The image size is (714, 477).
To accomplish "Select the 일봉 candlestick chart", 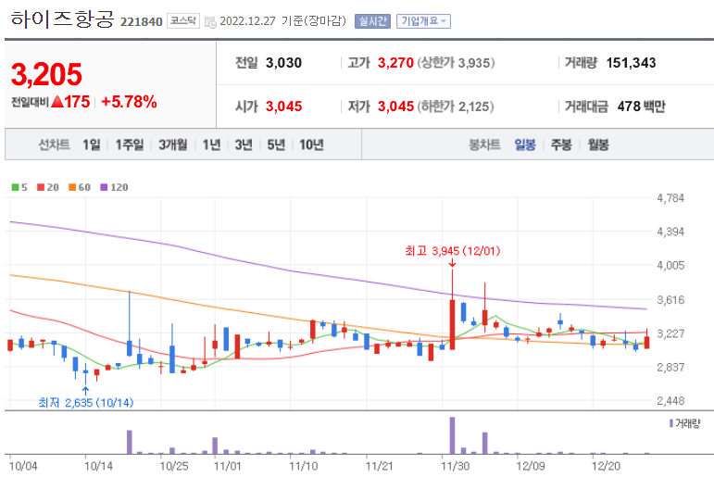I will click(x=525, y=144).
